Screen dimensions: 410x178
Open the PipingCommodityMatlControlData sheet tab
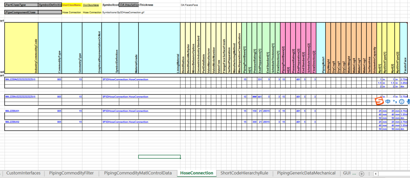point(138,173)
